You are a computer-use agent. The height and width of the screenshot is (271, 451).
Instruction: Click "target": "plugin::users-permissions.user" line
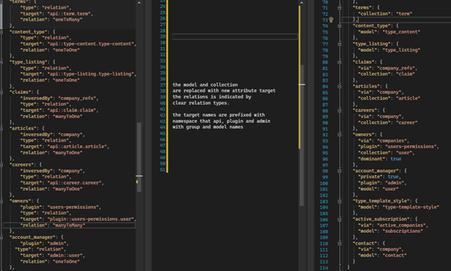click(x=78, y=219)
